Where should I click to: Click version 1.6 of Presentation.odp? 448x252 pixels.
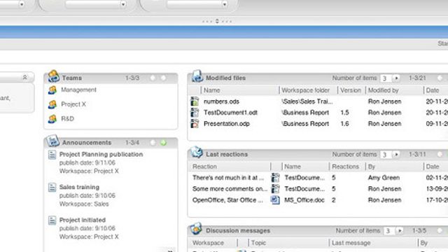[344, 124]
